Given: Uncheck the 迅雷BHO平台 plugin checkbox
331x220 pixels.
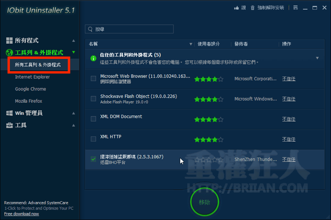Looking at the screenshot, I should tap(93, 159).
